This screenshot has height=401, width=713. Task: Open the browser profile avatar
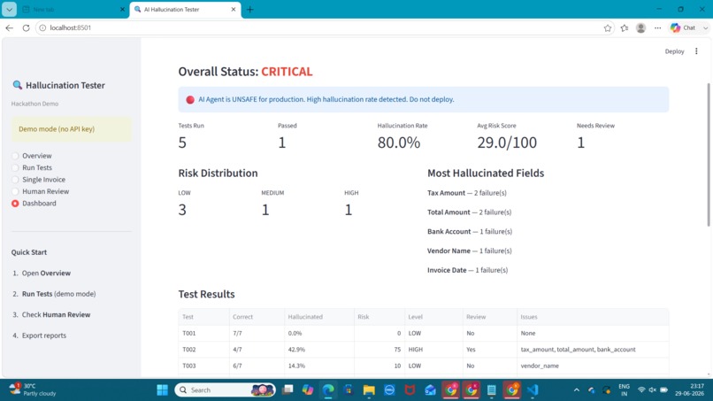pyautogui.click(x=640, y=27)
